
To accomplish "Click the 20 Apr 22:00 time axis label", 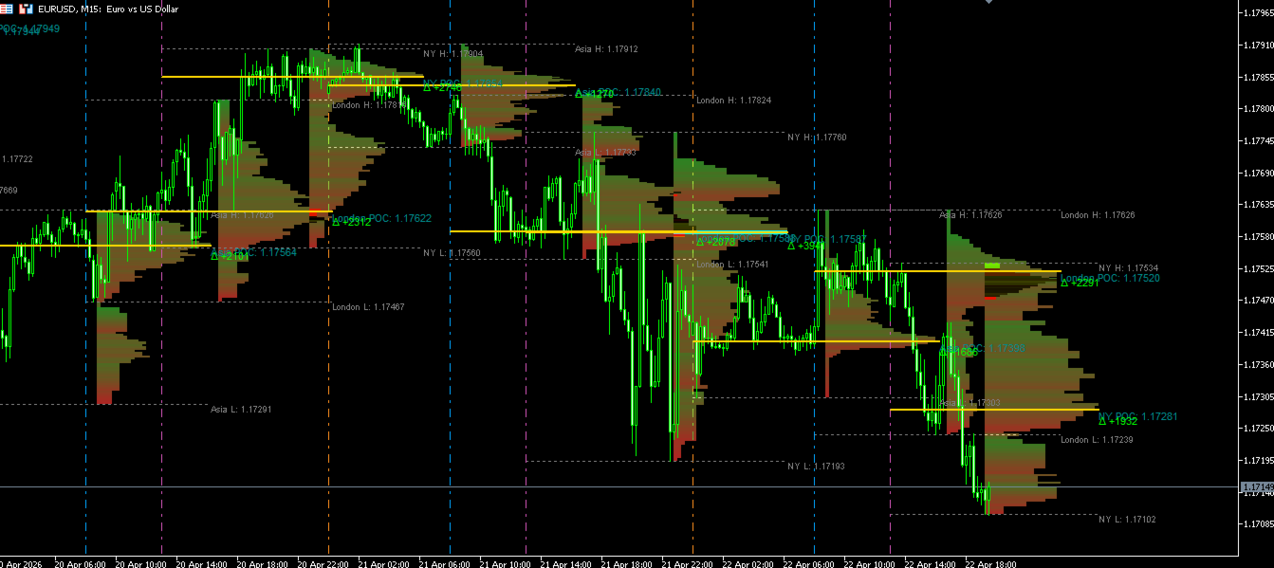I will coord(323,562).
